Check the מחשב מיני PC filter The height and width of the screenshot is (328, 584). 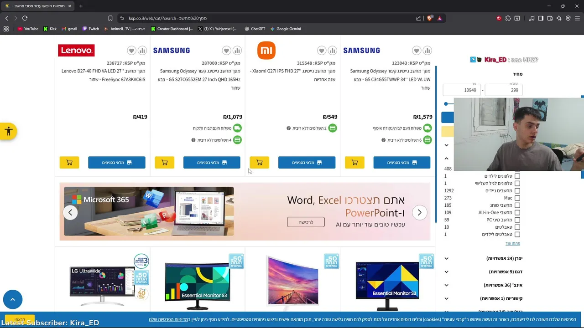point(517,220)
